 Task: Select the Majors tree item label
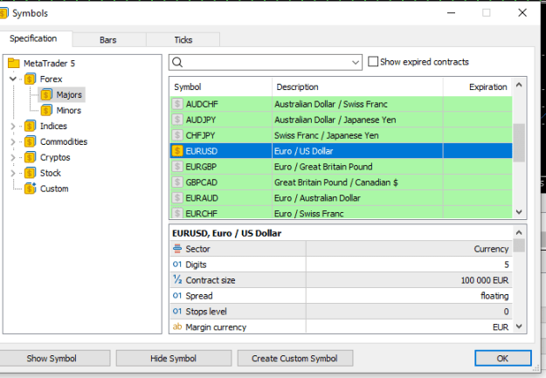click(x=69, y=94)
